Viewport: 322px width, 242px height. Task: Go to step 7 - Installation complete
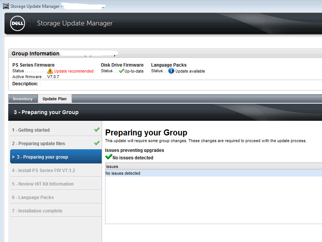[56, 211]
